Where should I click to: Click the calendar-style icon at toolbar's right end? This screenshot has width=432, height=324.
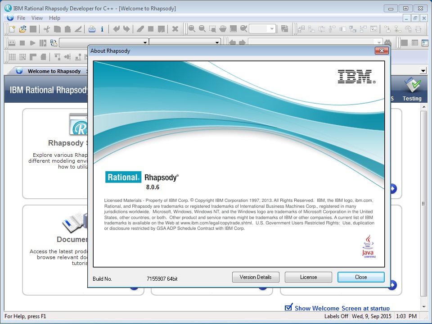pos(425,43)
